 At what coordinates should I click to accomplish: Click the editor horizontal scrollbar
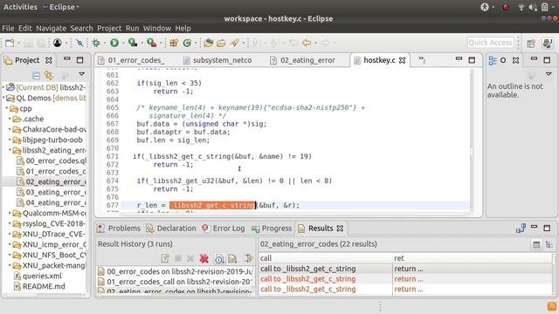point(294,214)
